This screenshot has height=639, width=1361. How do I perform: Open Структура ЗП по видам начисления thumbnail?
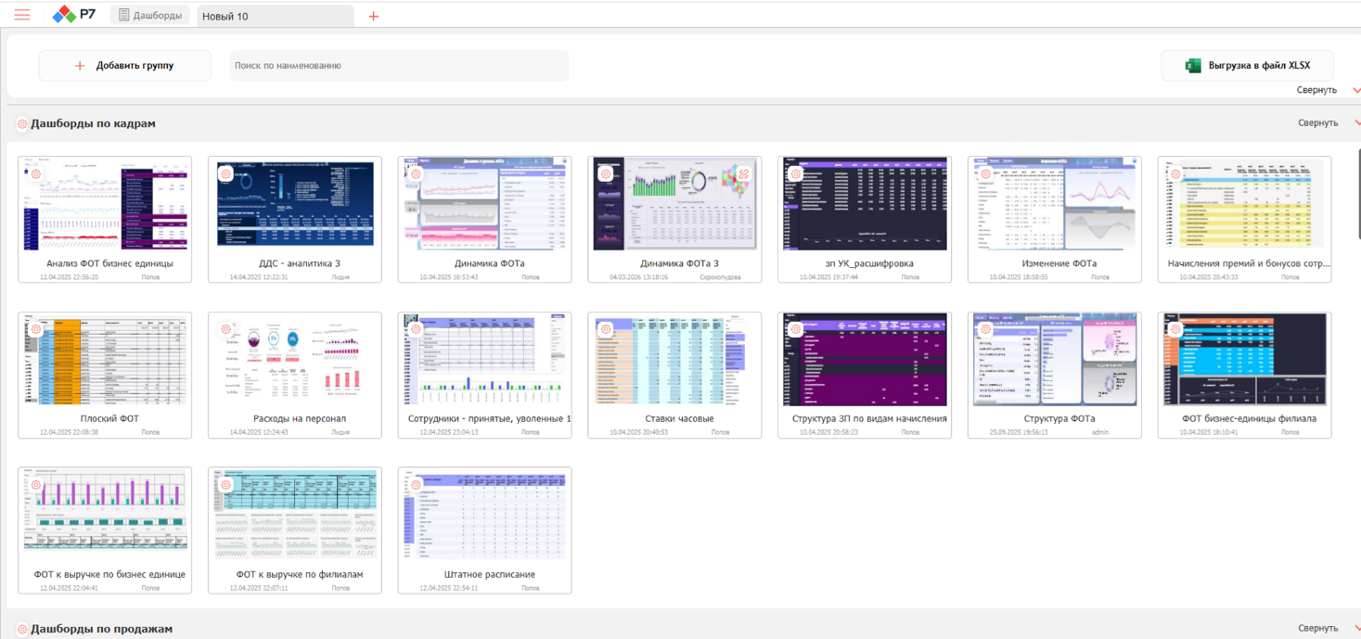point(865,360)
